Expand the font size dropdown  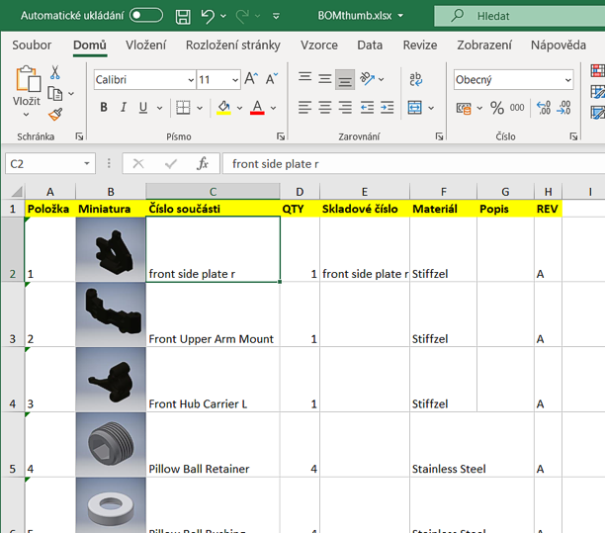click(x=234, y=80)
